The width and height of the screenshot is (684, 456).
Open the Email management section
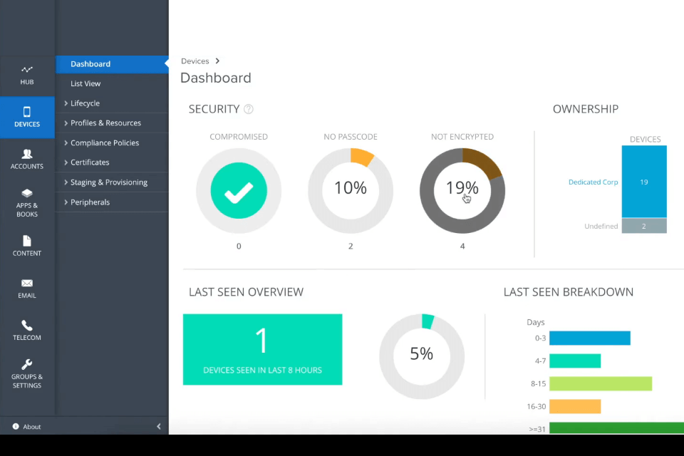pos(27,289)
